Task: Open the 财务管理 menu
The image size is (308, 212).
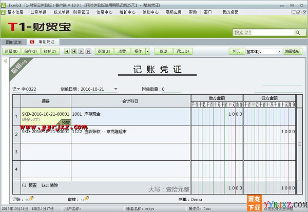Action: (81, 12)
